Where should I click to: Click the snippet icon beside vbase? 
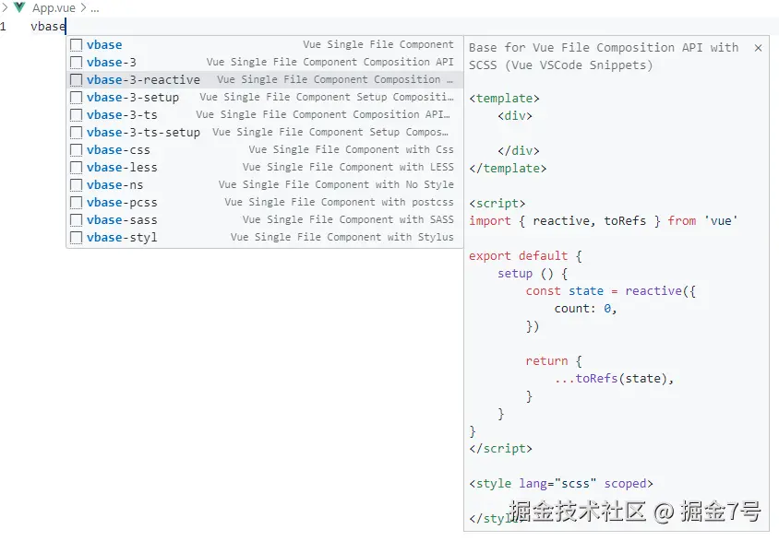click(76, 44)
